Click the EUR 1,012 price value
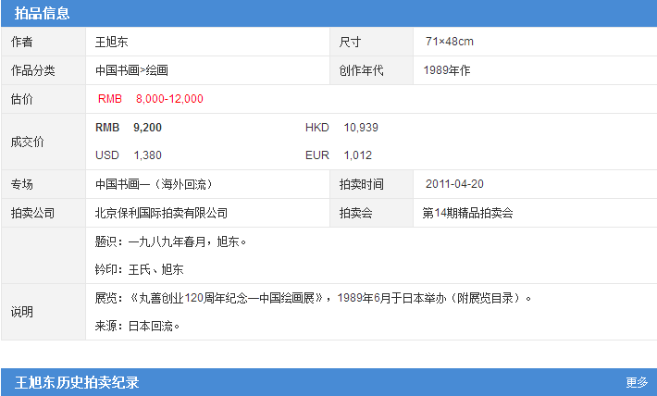This screenshot has height=396, width=657. coord(356,155)
